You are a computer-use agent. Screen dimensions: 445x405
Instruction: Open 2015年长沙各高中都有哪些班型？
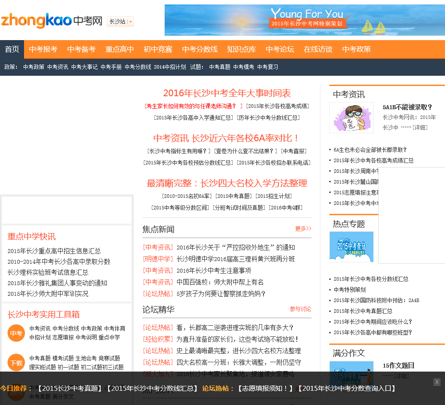coord(372,332)
